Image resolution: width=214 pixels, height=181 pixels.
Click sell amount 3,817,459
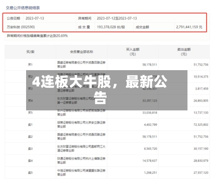(x=202, y=89)
